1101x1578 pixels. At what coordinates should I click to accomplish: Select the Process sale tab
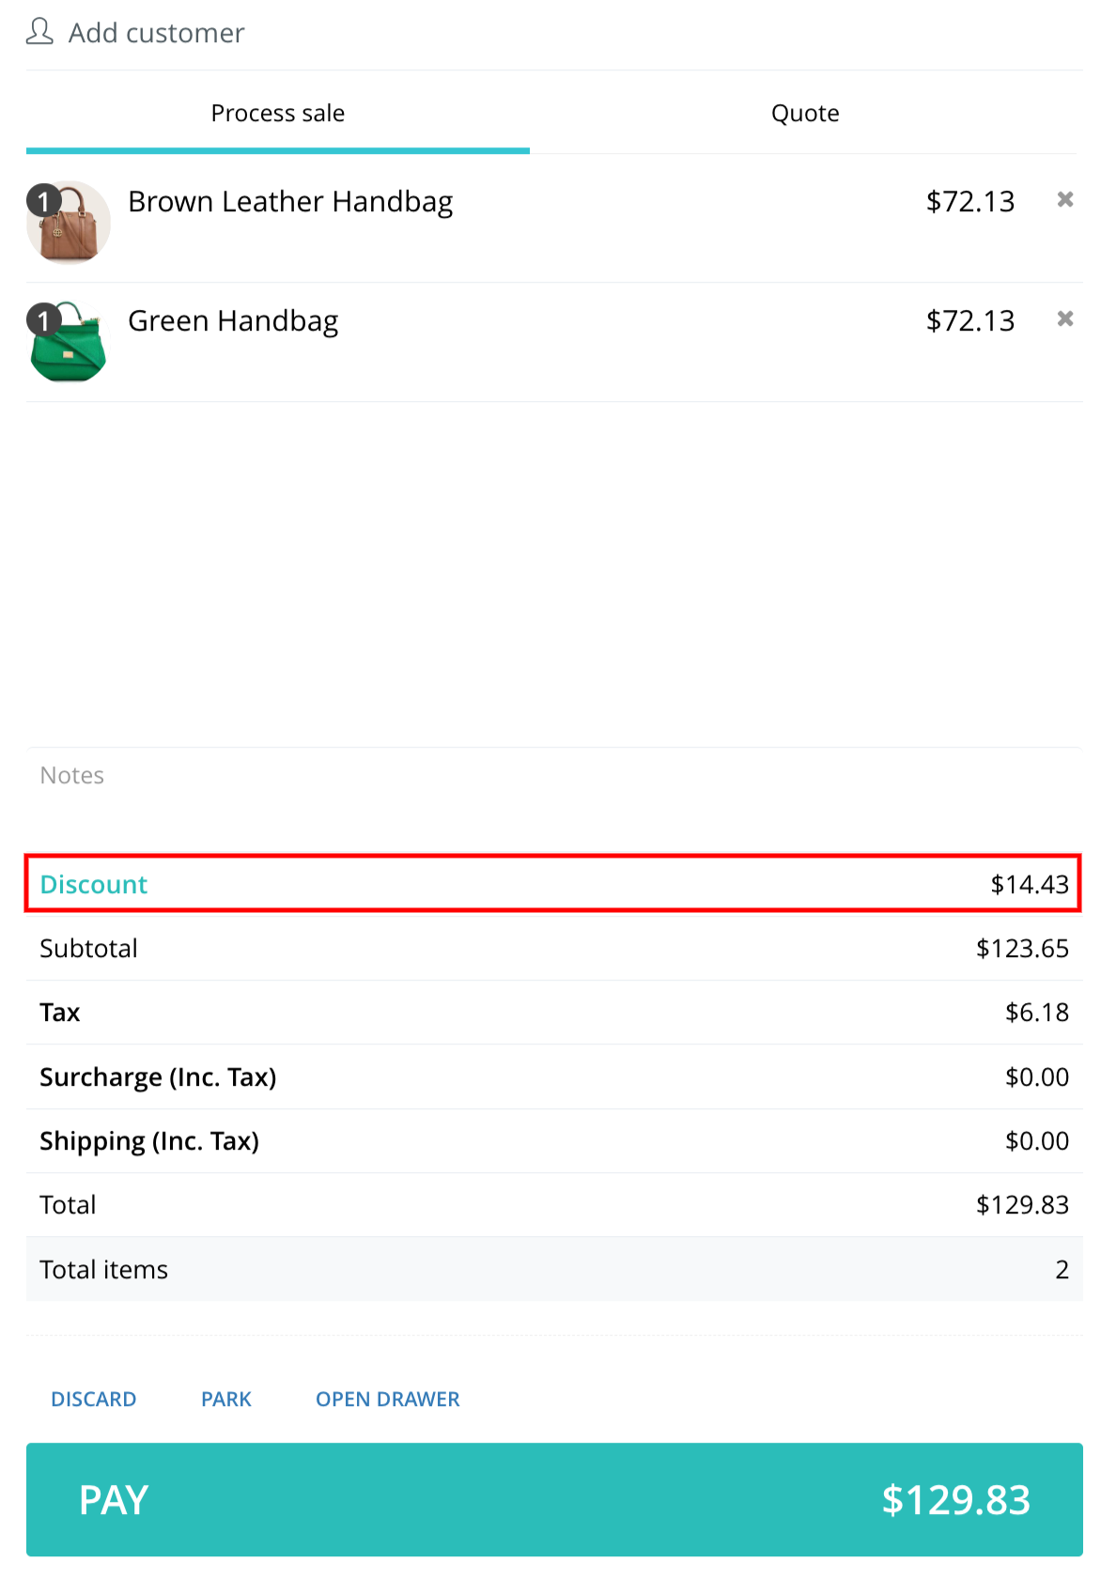(278, 114)
